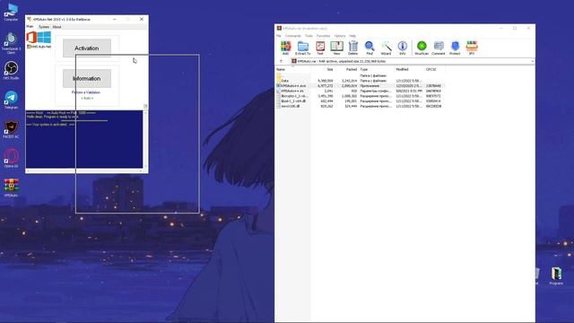Viewport: 574px width, 323px height.
Task: Run VirusScan from the WinRAR toolbar
Action: (422, 48)
